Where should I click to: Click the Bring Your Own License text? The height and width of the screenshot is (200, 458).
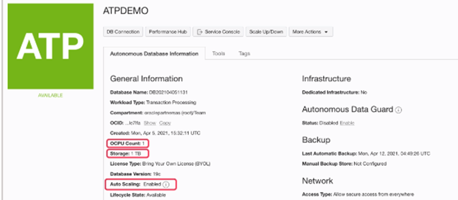(x=176, y=164)
